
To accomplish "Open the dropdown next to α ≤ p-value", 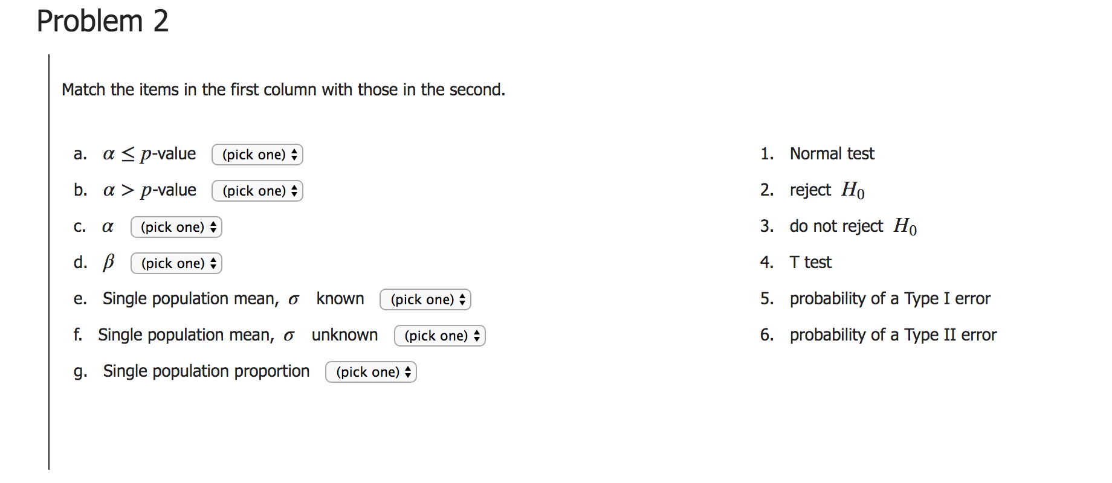I will [257, 155].
